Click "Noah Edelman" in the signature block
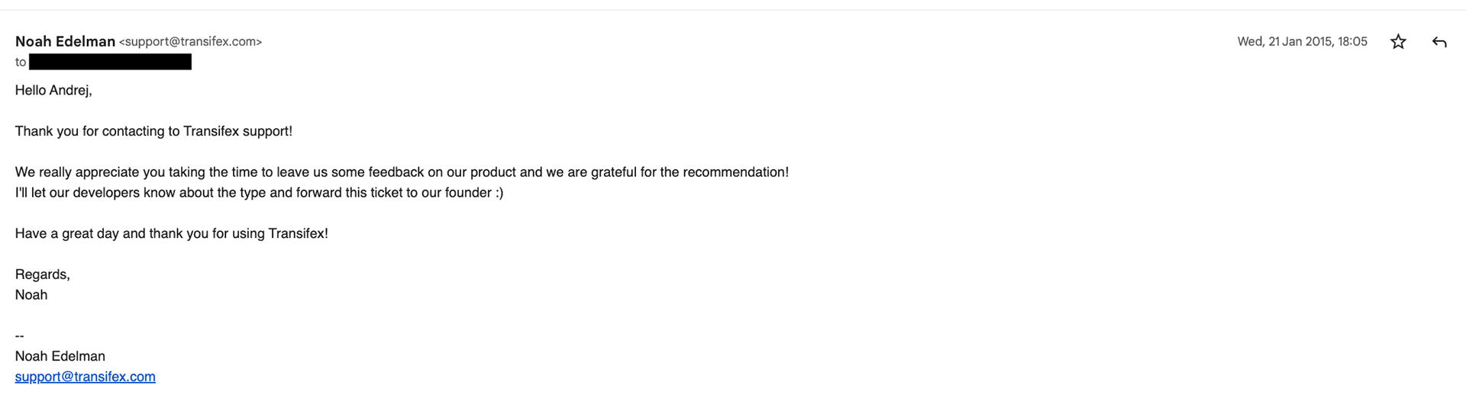This screenshot has width=1466, height=401. click(60, 356)
